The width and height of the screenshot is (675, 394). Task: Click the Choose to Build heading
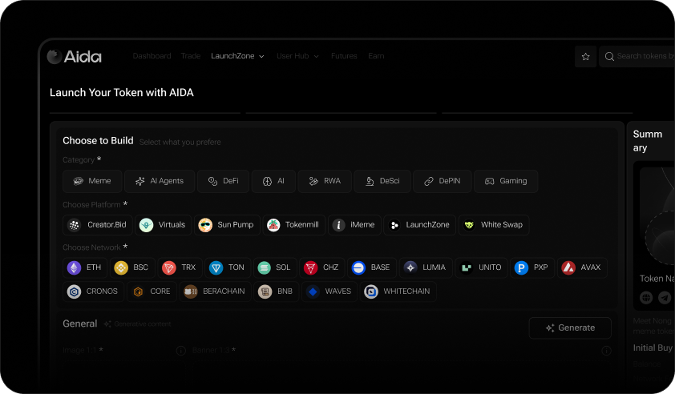[x=98, y=141]
